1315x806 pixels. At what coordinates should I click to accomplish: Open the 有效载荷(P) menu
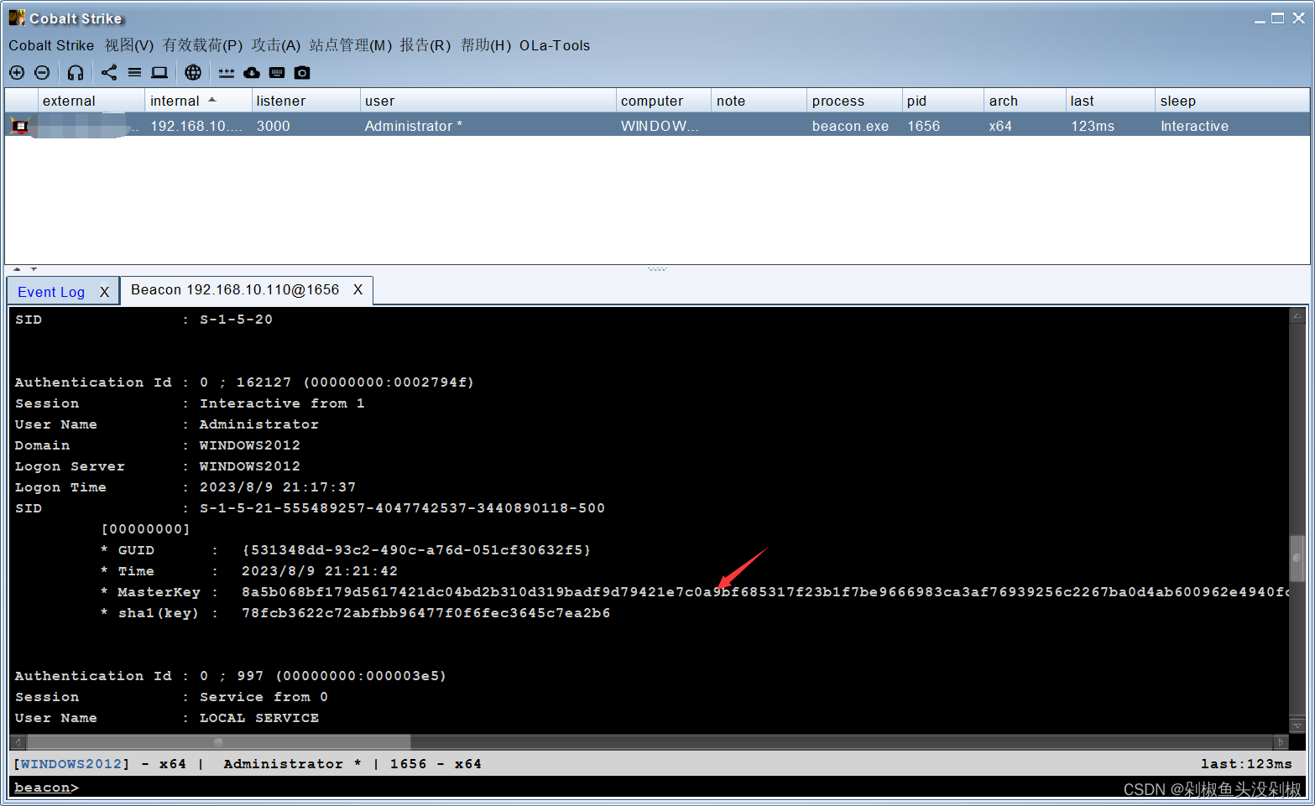(x=202, y=45)
